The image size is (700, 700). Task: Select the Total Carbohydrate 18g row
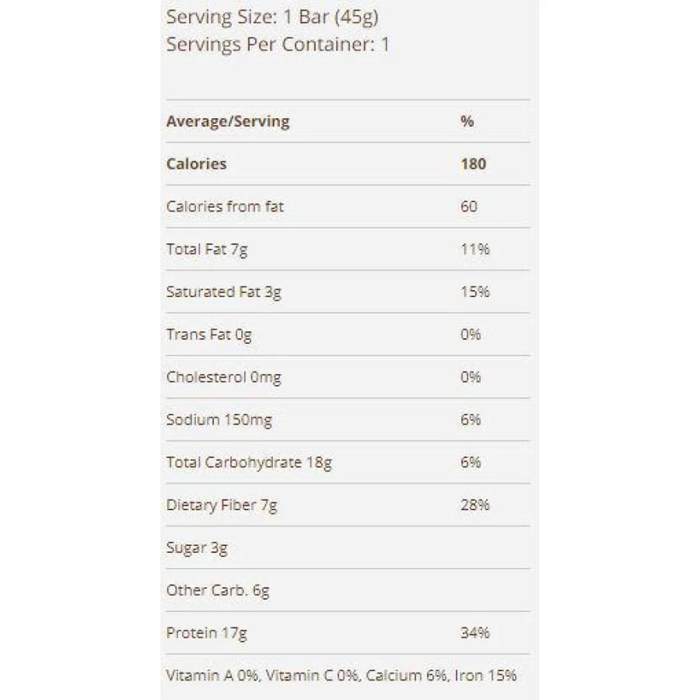tap(348, 462)
